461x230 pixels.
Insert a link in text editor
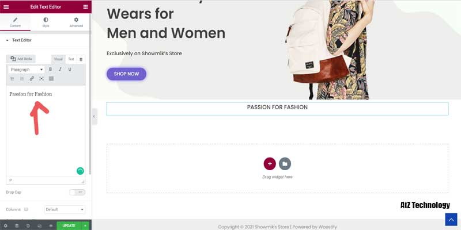[x=32, y=79]
